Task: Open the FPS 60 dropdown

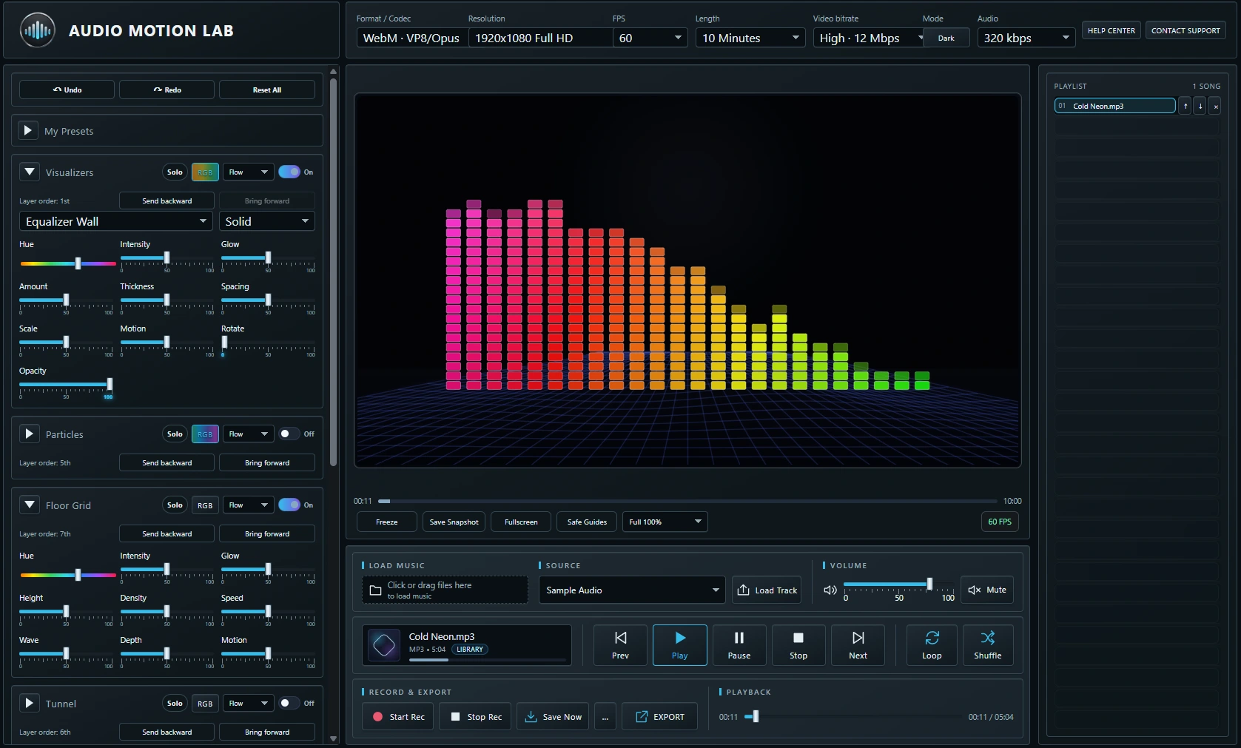Action: 650,38
